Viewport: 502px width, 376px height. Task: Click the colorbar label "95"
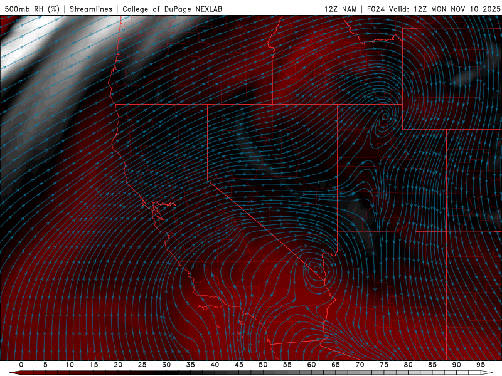coord(481,365)
